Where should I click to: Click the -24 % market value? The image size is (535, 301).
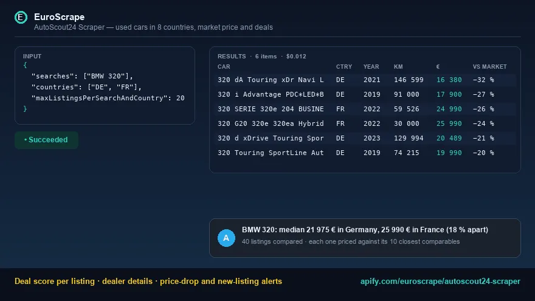(x=483, y=123)
